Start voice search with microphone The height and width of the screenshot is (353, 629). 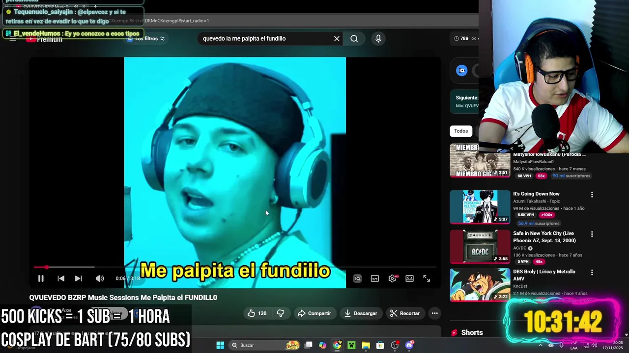378,38
